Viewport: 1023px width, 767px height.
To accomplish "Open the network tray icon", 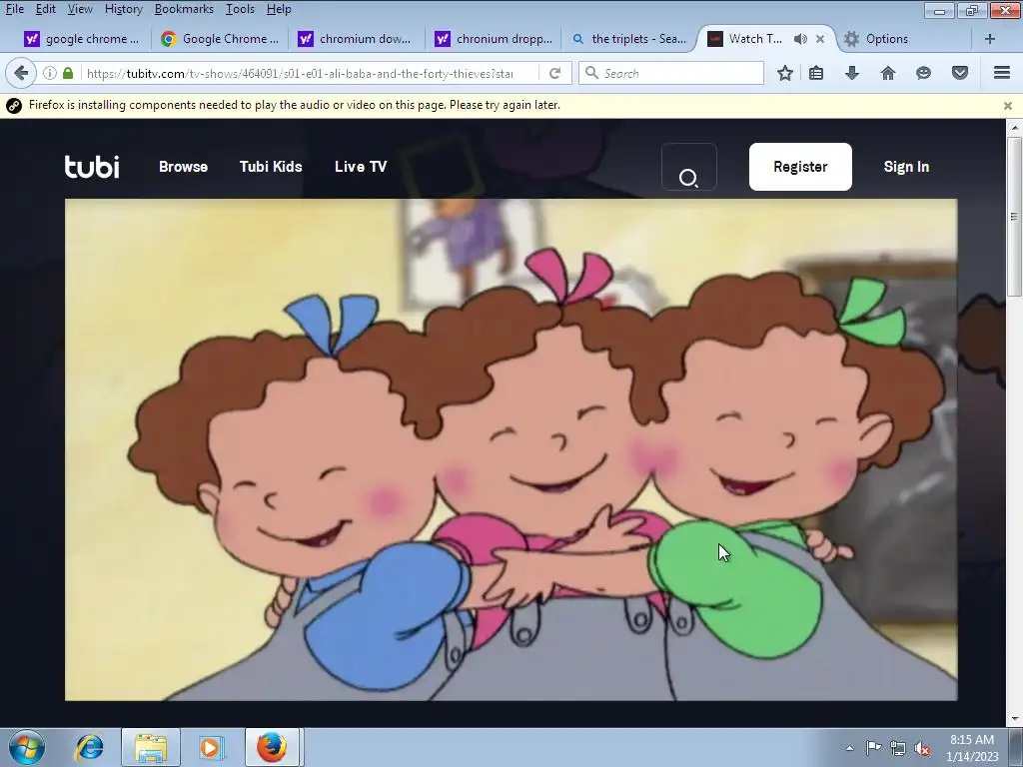I will pos(898,748).
